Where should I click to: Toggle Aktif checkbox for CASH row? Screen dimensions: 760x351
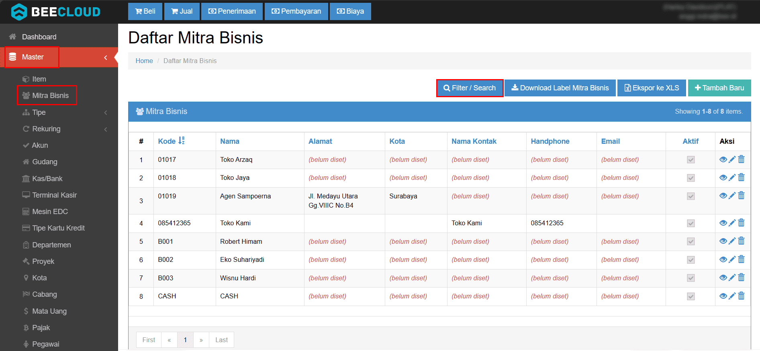691,296
